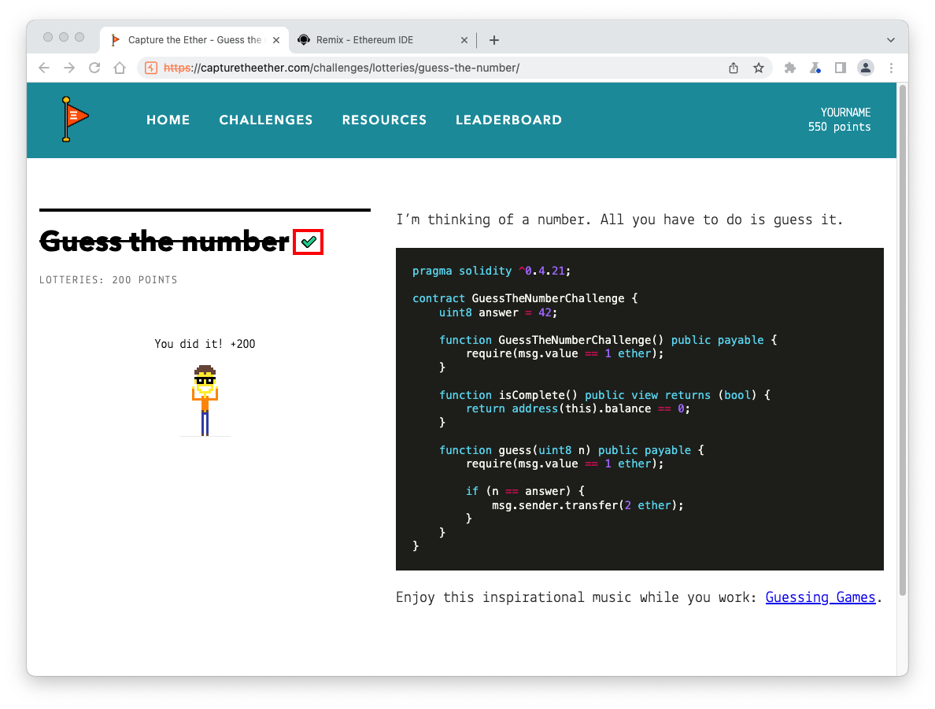Click the 'I'm thinking of a number' sentence
Image resolution: width=935 pixels, height=709 pixels.
pos(619,220)
